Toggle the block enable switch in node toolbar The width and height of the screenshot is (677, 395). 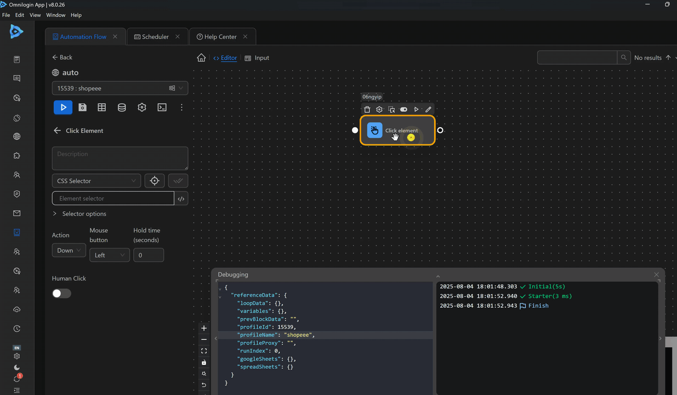point(403,110)
